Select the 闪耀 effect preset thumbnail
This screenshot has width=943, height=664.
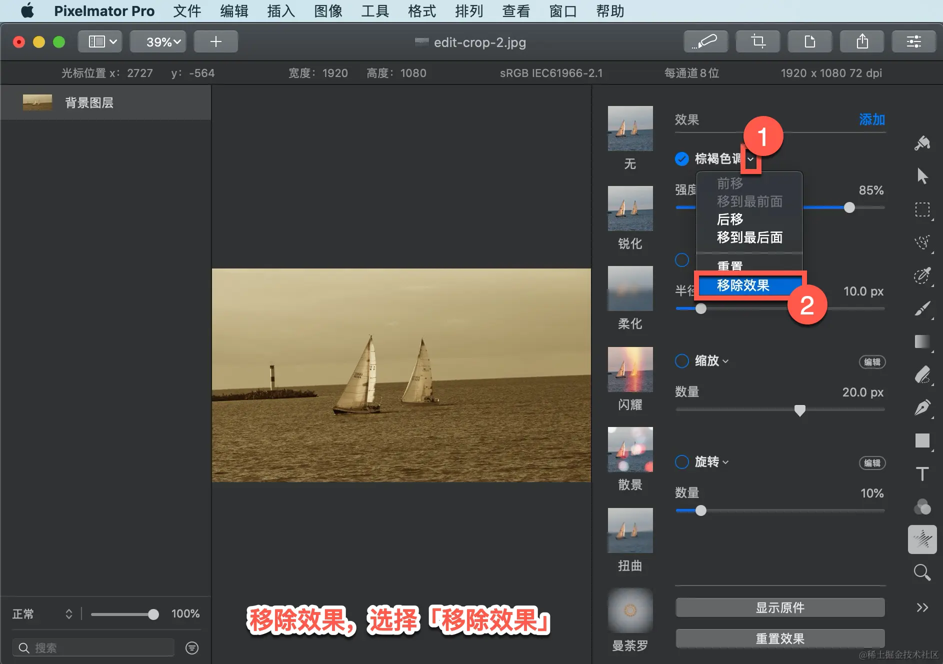[x=630, y=369]
